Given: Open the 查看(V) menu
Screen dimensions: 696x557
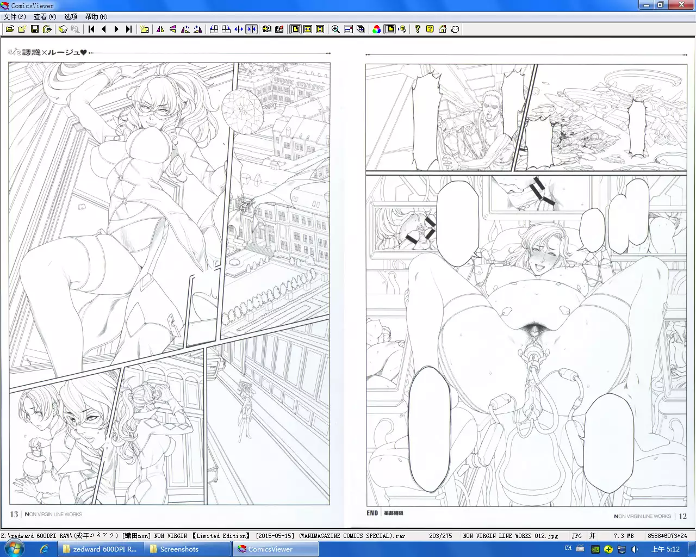Looking at the screenshot, I should point(45,17).
